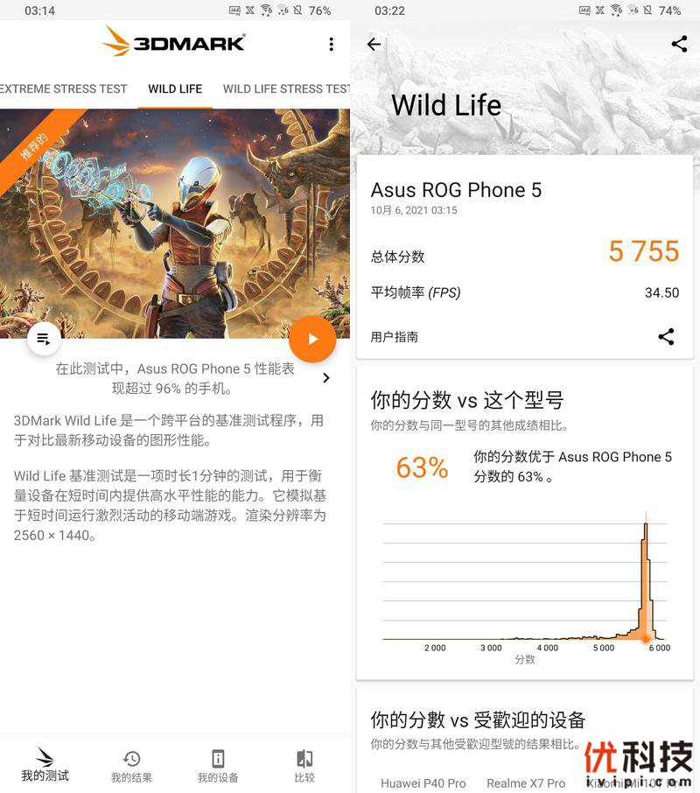The height and width of the screenshot is (793, 700).
Task: Tap the 3DMark logo header
Action: point(174,41)
